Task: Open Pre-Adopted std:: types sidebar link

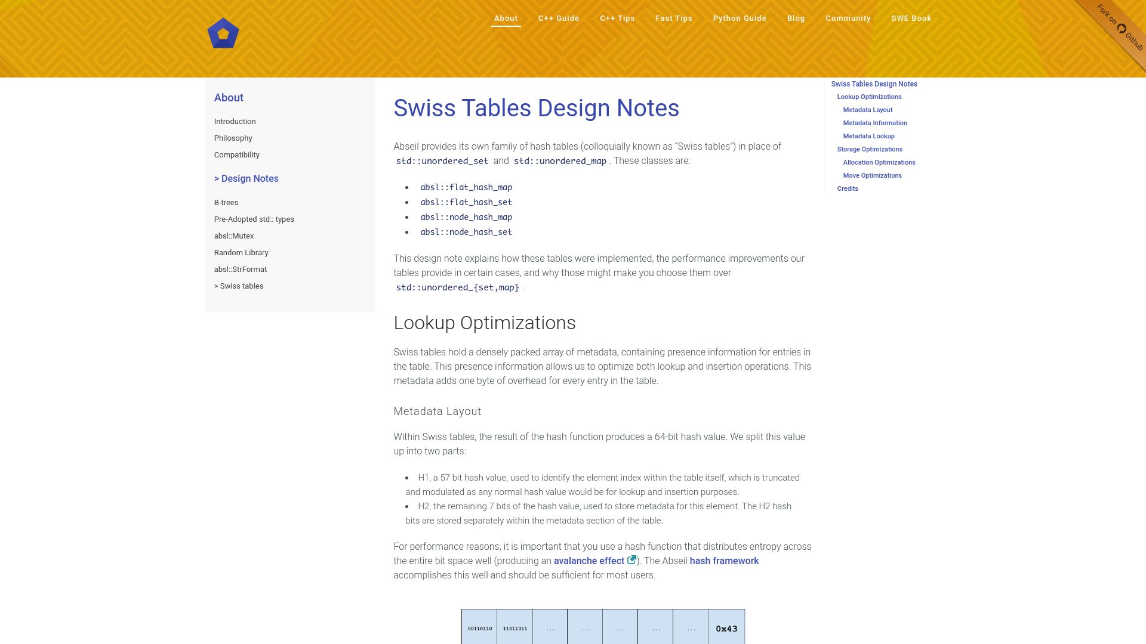Action: point(254,219)
